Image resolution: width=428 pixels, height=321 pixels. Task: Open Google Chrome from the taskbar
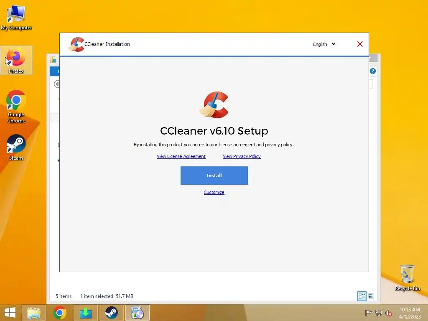[60, 313]
